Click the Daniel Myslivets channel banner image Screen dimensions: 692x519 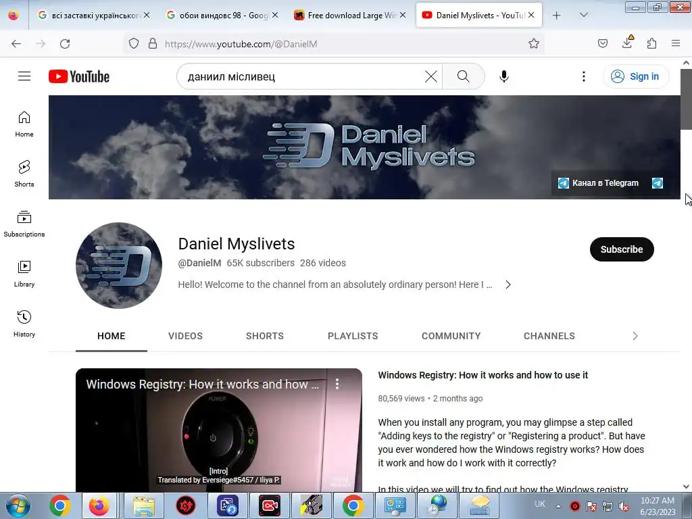pos(364,147)
